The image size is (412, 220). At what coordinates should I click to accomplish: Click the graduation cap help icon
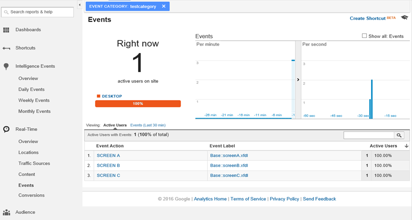(x=404, y=17)
